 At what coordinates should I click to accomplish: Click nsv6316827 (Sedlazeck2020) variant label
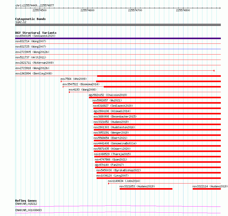(113, 106)
